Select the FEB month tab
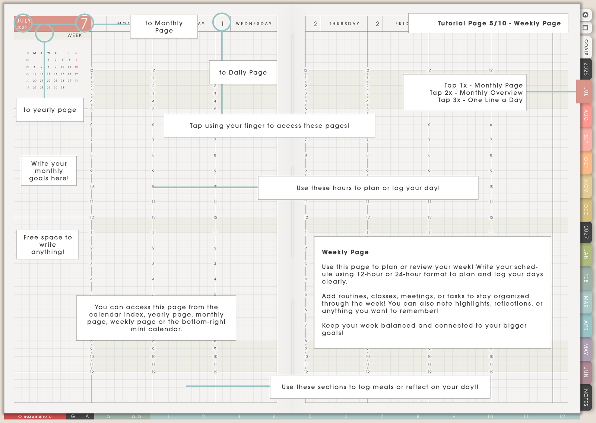 click(x=586, y=278)
